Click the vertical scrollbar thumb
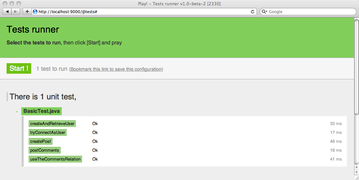The height and width of the screenshot is (180, 359). click(x=356, y=66)
